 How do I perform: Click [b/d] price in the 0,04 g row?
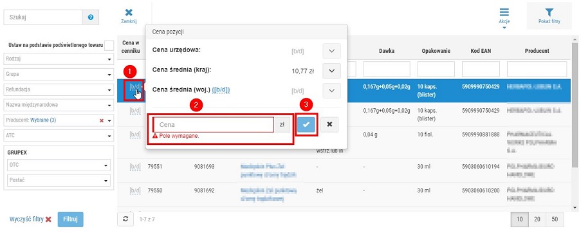[135, 135]
